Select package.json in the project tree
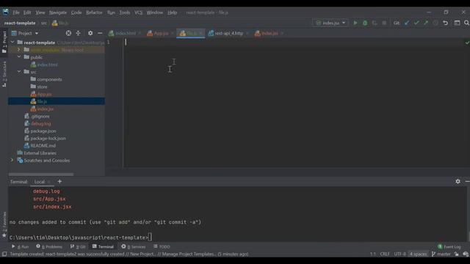This screenshot has width=470, height=264. (43, 131)
